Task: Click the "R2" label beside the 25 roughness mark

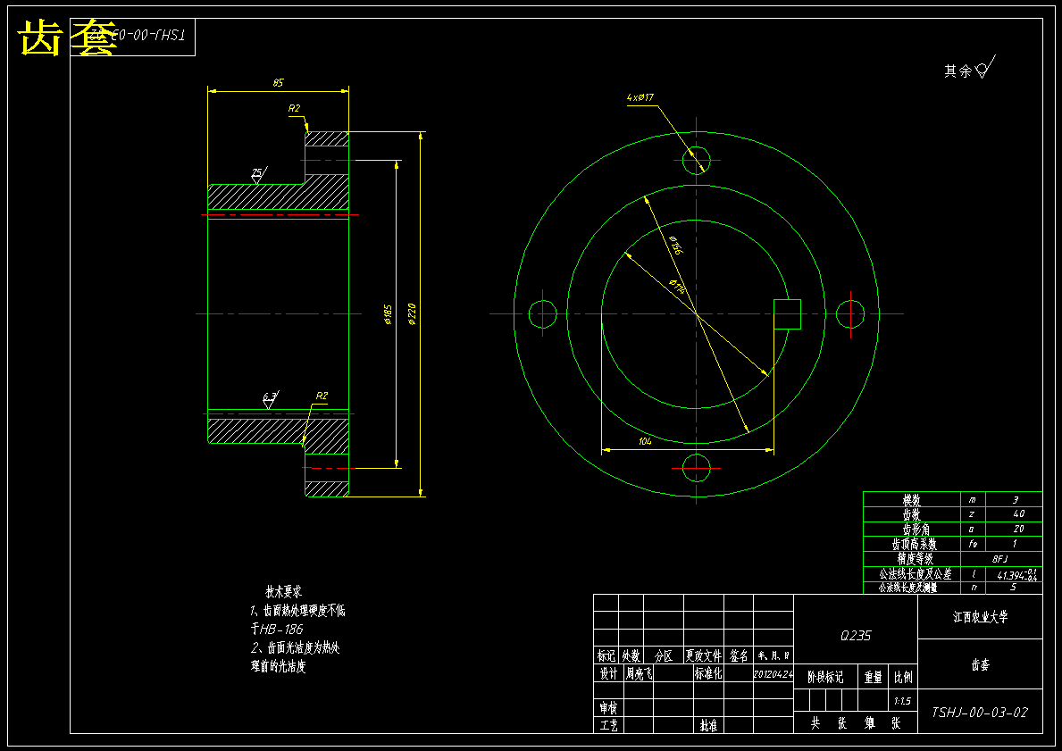Action: (x=294, y=108)
